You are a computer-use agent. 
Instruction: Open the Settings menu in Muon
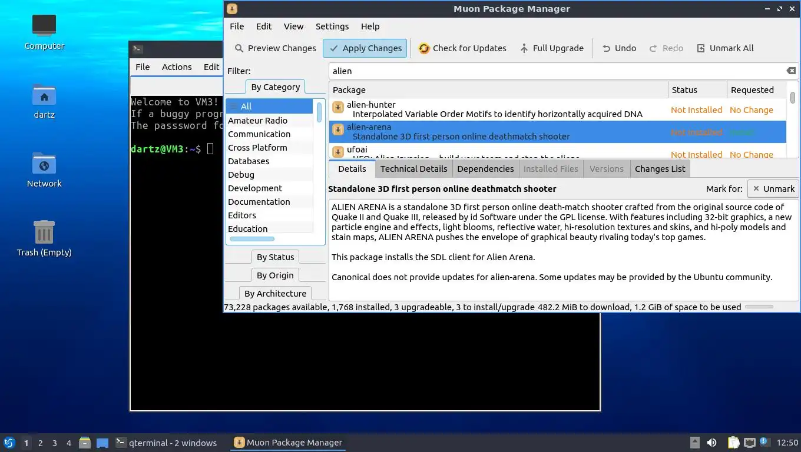332,26
